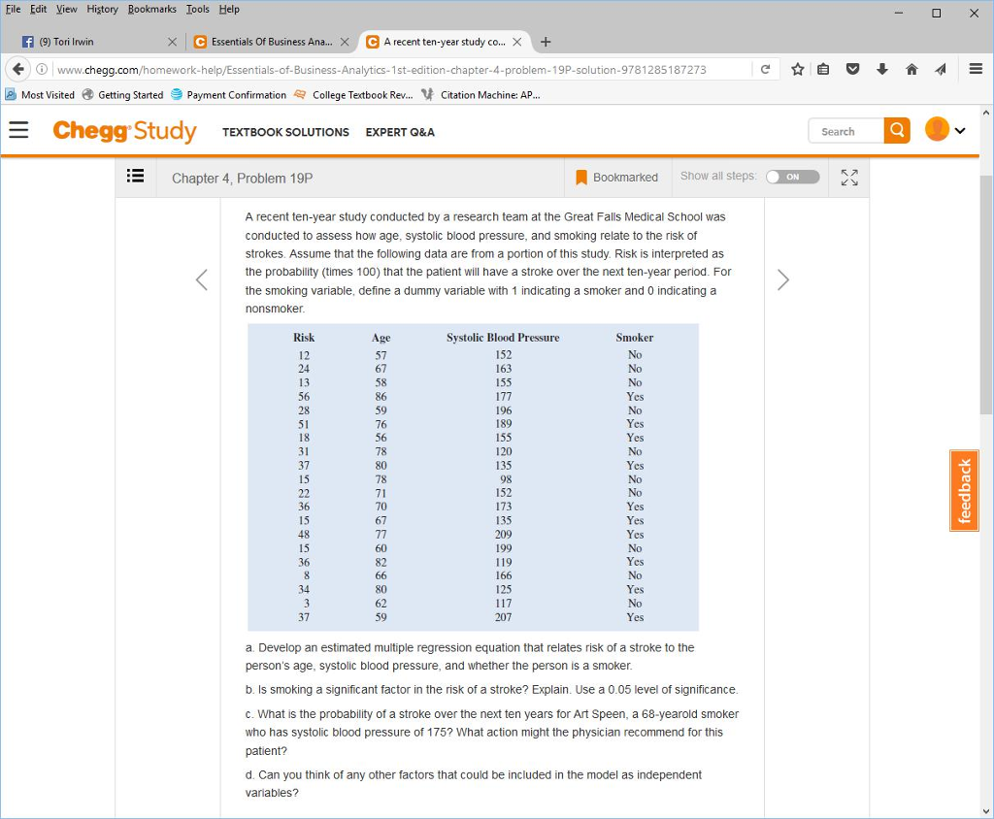Image resolution: width=994 pixels, height=819 pixels.
Task: Click the Chegg Study logo
Action: pyautogui.click(x=125, y=131)
